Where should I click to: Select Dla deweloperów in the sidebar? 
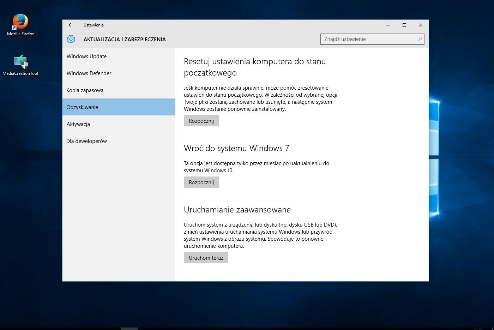tap(86, 141)
